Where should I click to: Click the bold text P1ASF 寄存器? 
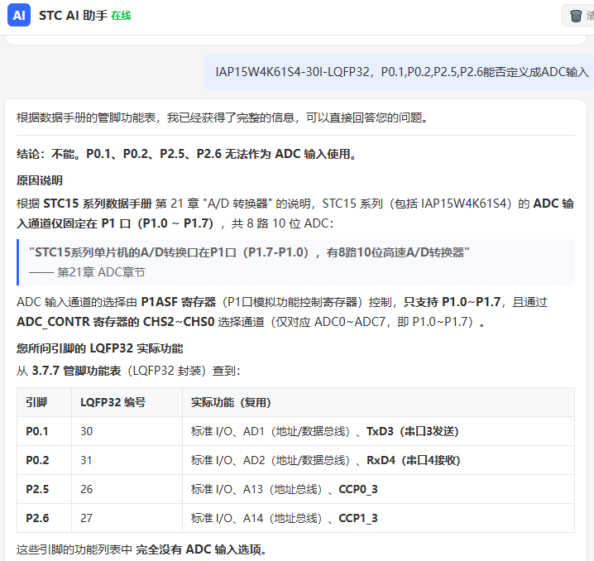(x=179, y=302)
